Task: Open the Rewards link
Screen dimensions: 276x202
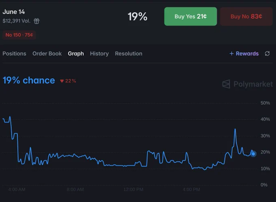Action: click(247, 53)
